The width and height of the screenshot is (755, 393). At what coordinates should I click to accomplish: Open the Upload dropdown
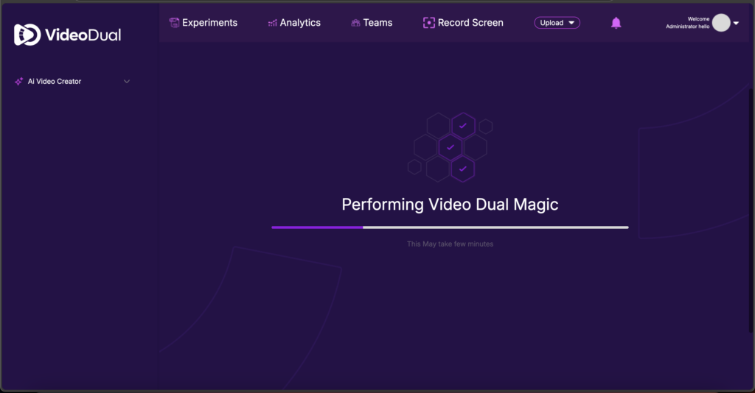coord(557,23)
